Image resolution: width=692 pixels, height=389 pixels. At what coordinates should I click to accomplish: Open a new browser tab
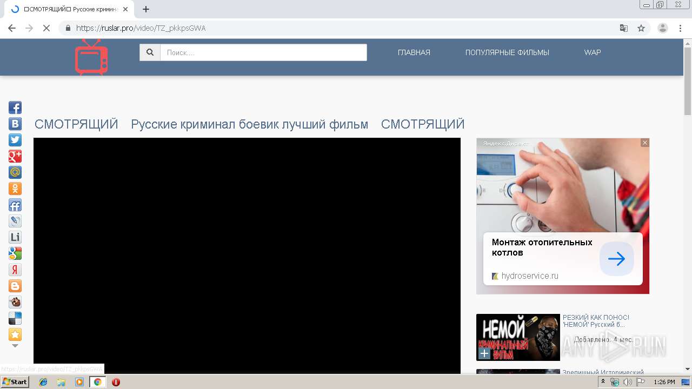[146, 9]
